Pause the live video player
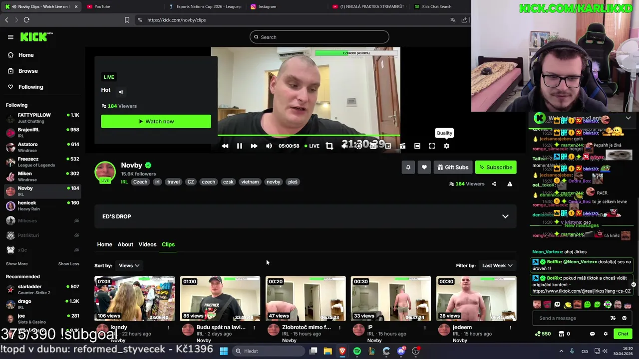 pyautogui.click(x=239, y=146)
